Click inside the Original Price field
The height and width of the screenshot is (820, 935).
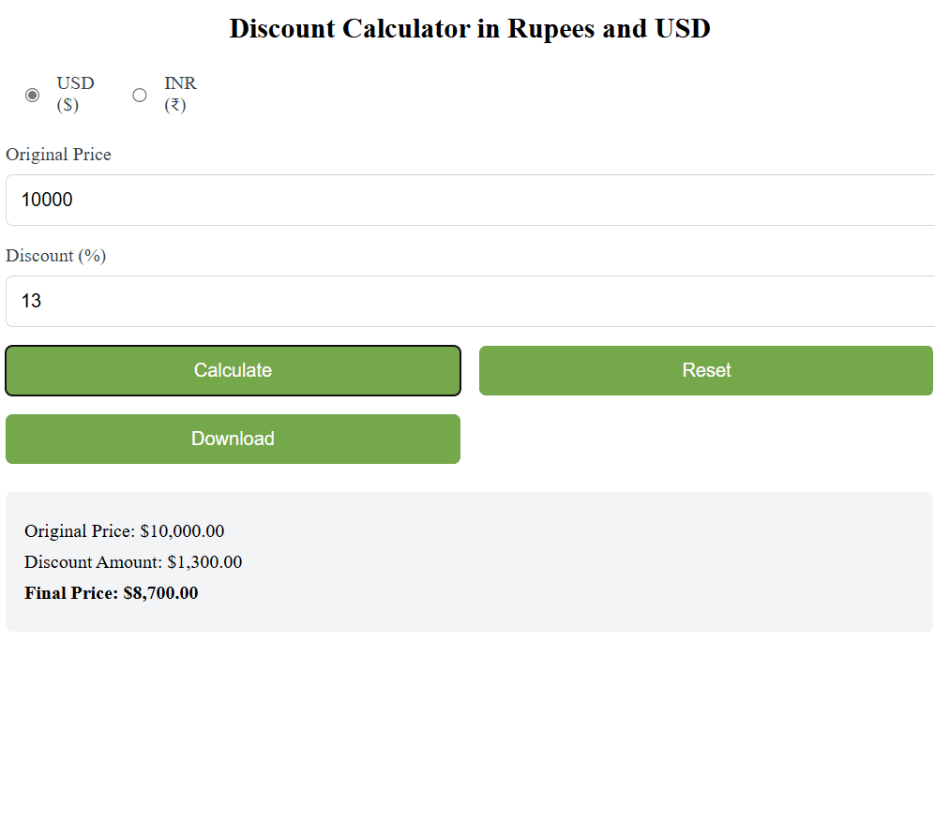(x=375, y=200)
